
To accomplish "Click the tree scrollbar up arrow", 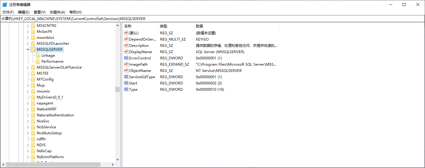I will tap(117, 26).
